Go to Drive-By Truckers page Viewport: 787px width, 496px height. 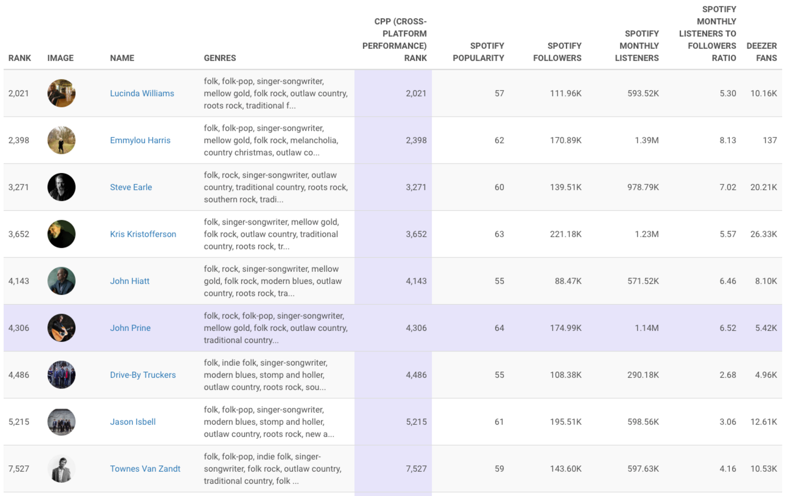coord(142,374)
